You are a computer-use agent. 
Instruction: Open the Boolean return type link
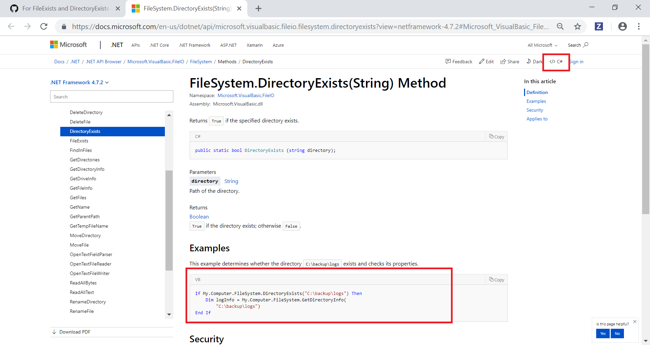199,216
